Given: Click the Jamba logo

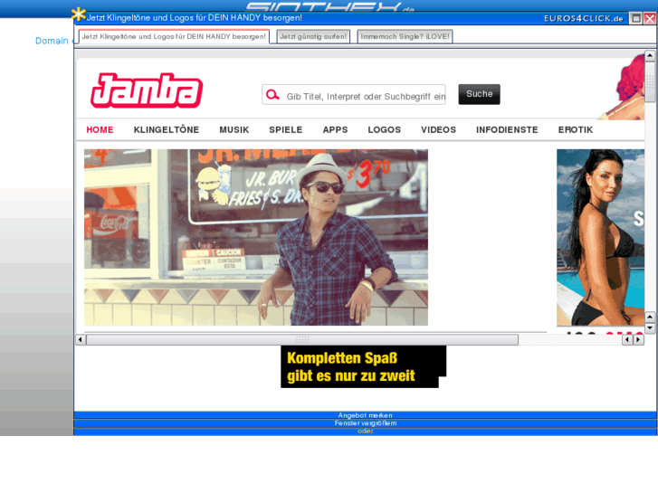Looking at the screenshot, I should click(147, 90).
